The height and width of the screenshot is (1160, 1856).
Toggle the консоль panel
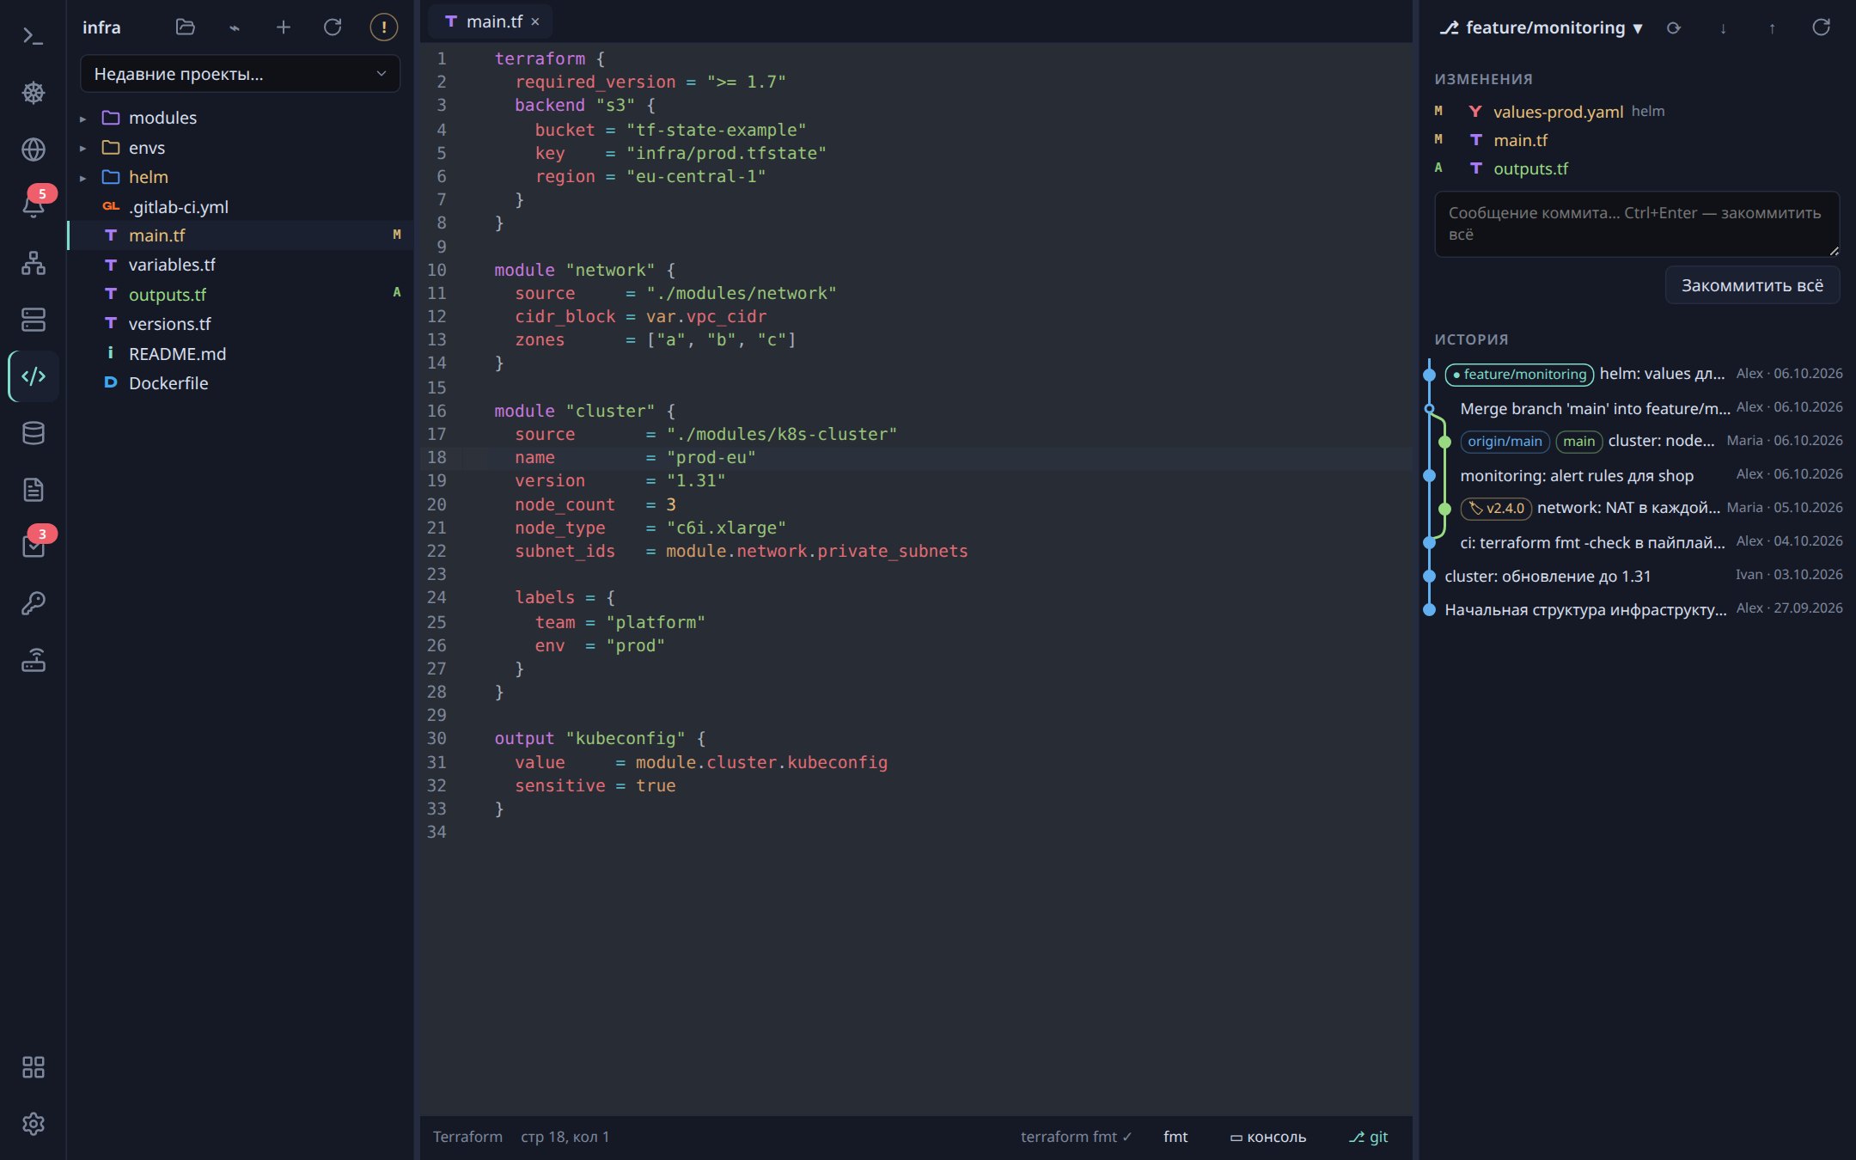point(1268,1137)
